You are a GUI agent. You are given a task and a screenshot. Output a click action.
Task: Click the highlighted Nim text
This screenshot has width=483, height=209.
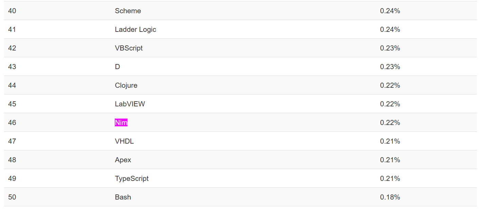121,123
